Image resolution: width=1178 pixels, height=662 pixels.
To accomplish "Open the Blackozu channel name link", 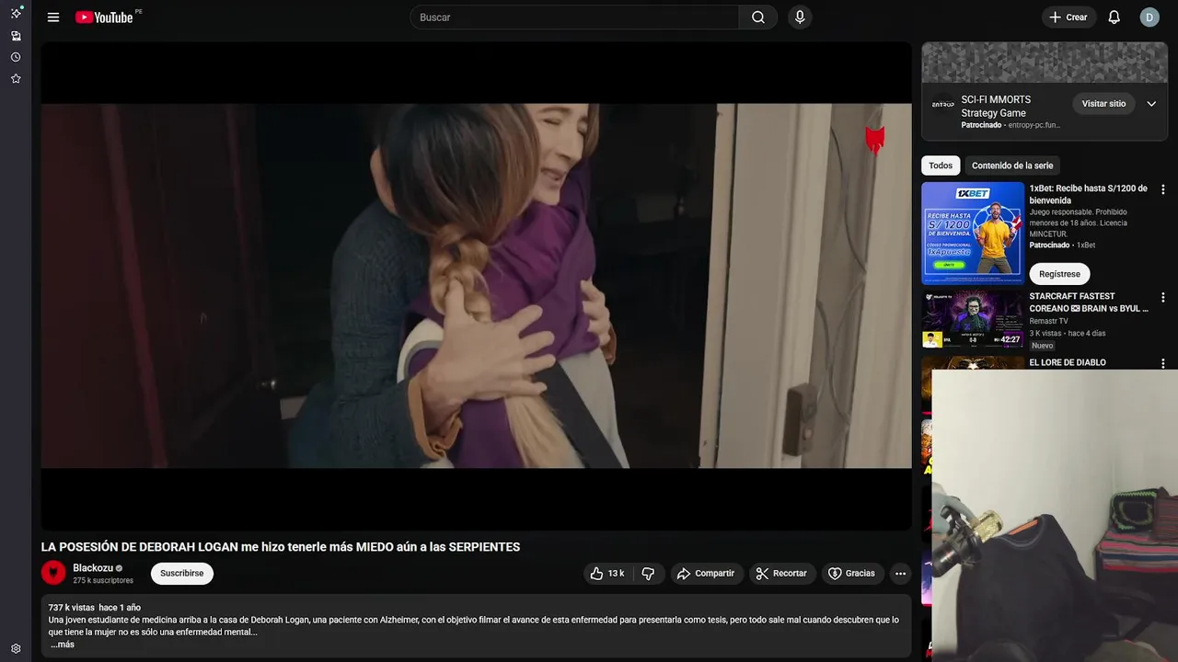I will [93, 568].
